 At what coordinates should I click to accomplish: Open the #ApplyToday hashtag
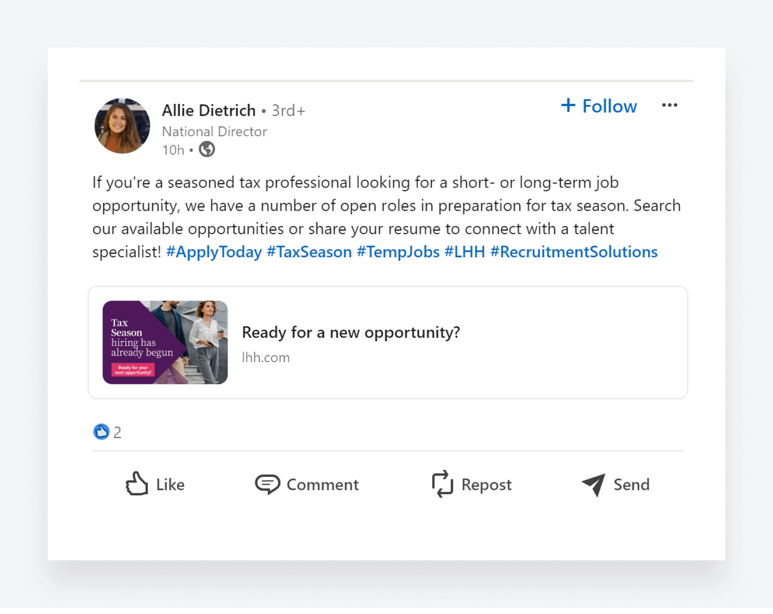(x=214, y=252)
